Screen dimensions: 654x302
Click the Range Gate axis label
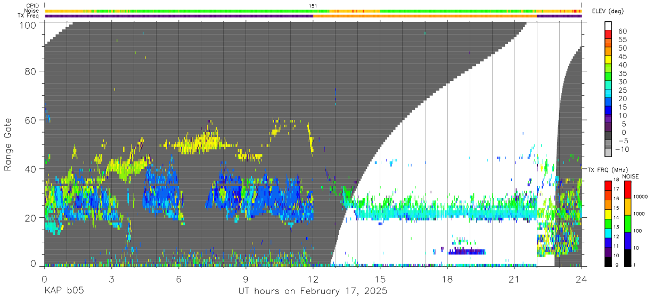tap(9, 144)
